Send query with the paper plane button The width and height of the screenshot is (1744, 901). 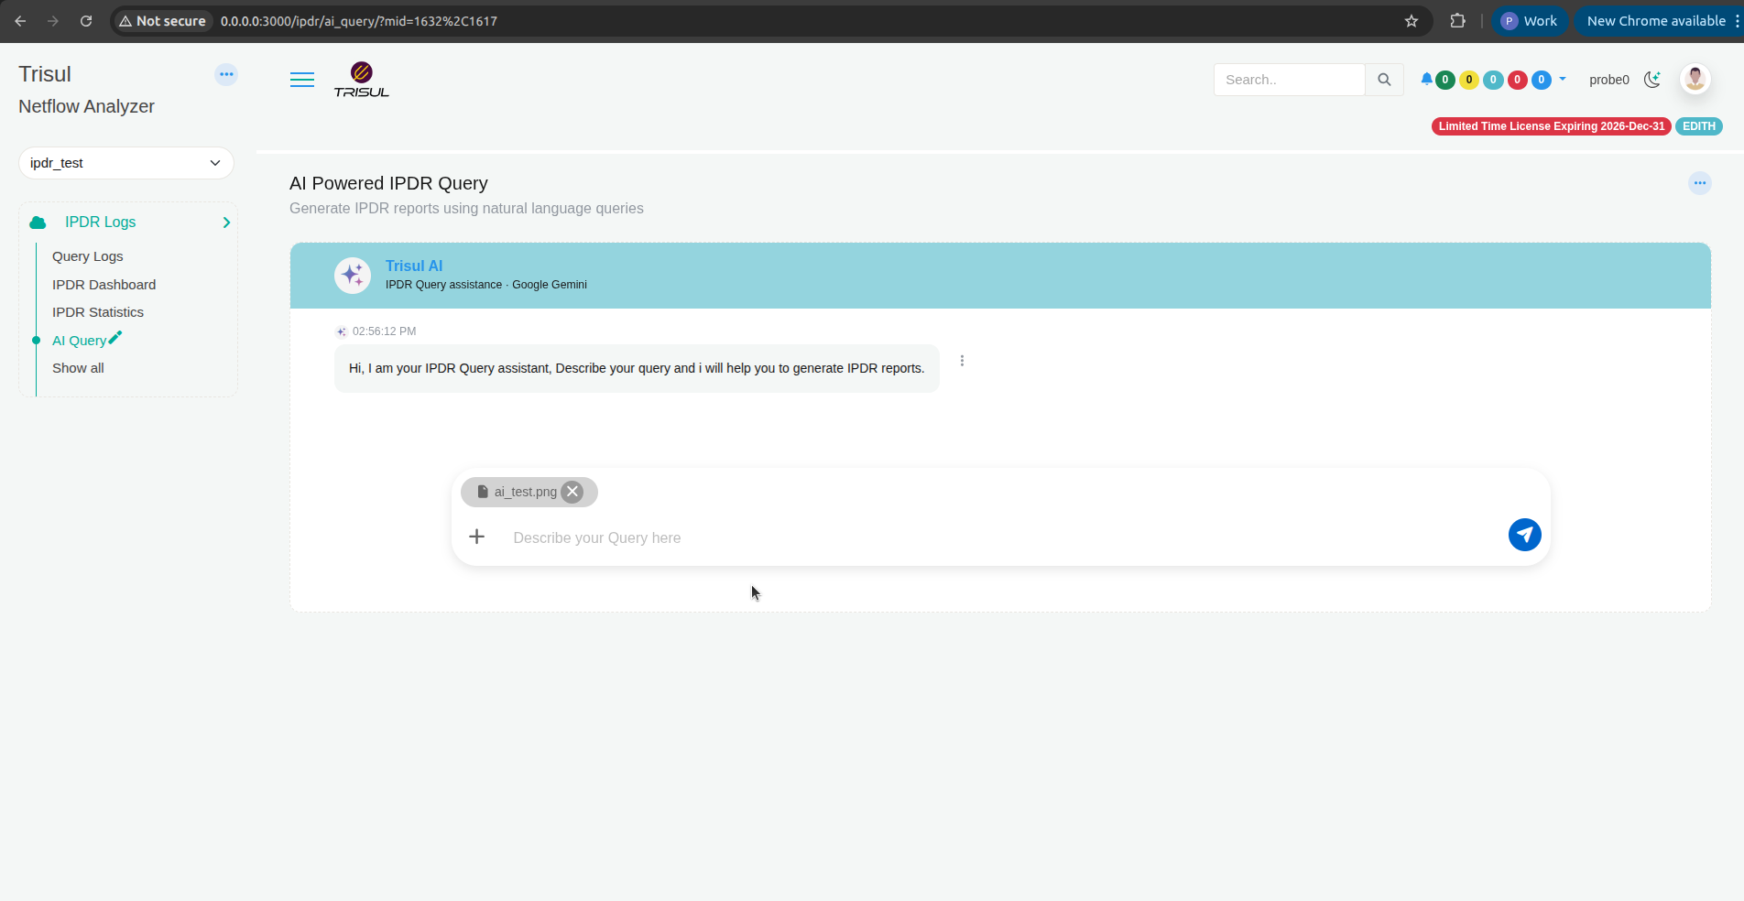pyautogui.click(x=1524, y=535)
